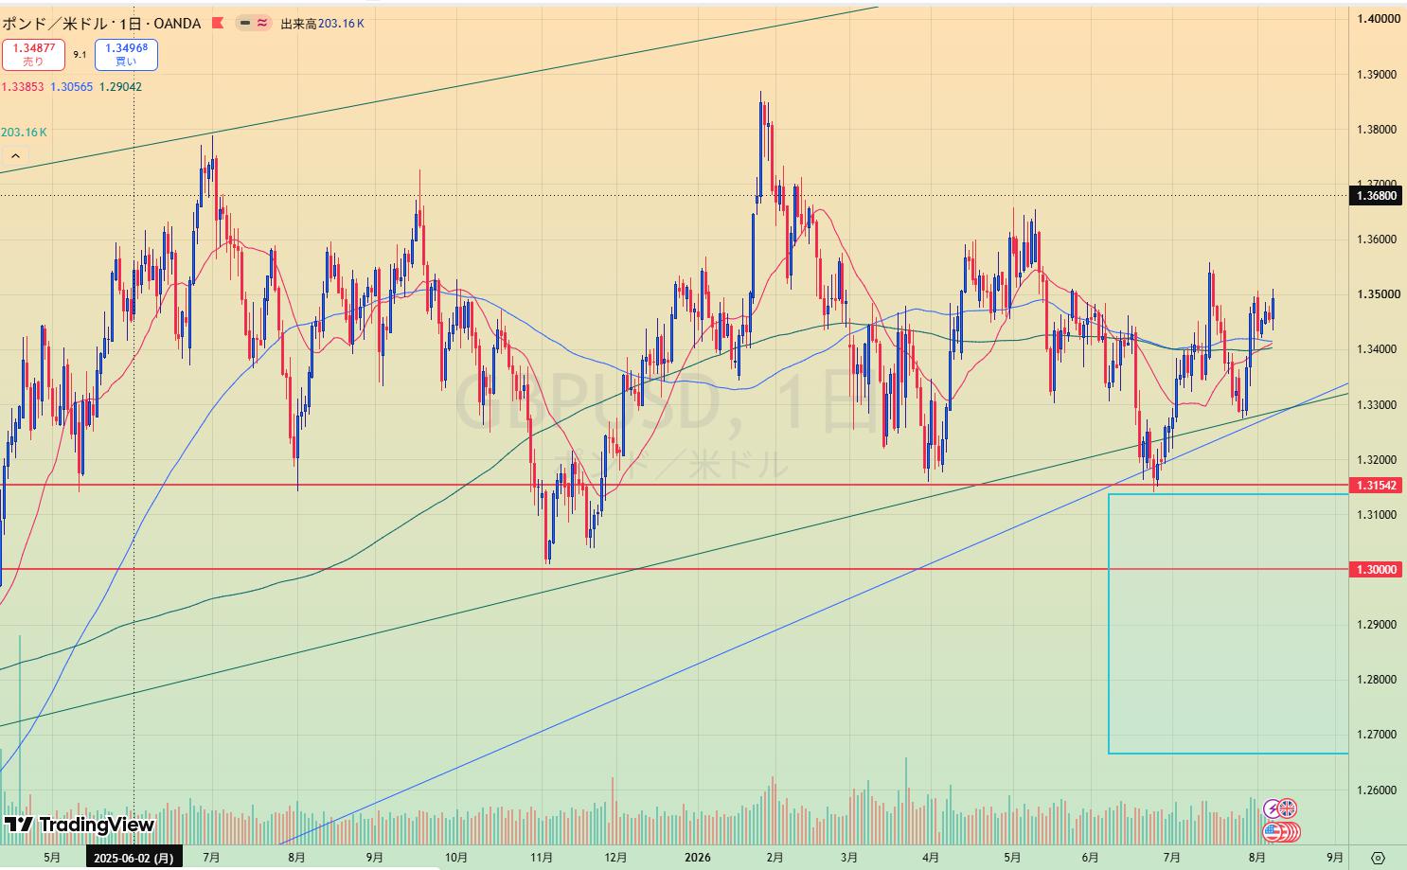Click the 1.36800 current price label

click(x=1377, y=196)
